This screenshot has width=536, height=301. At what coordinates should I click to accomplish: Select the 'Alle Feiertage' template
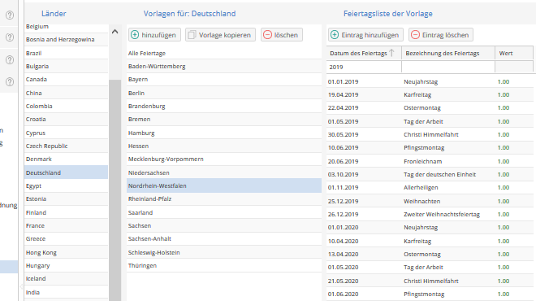pos(224,53)
